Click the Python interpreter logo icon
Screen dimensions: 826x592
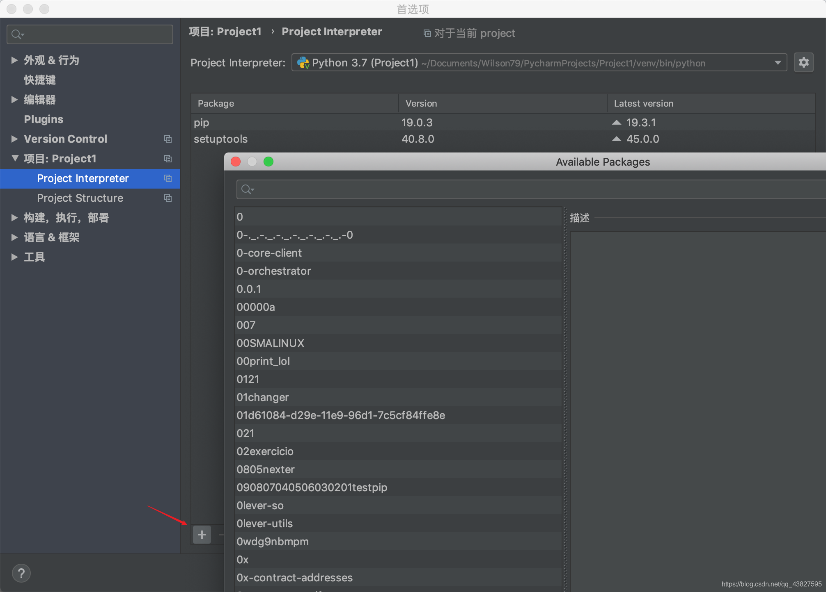303,63
